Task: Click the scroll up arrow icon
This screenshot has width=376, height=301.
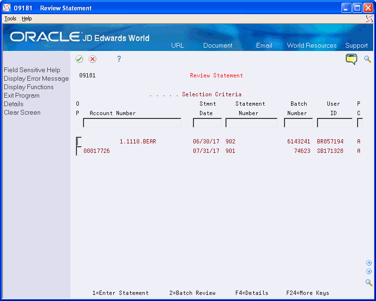Action: click(369, 263)
